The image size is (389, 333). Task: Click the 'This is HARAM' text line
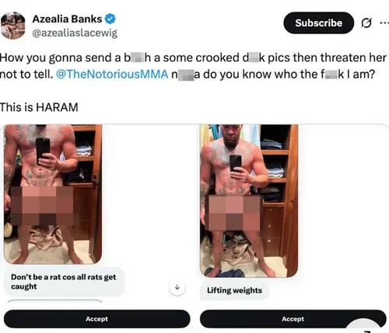[x=39, y=107]
